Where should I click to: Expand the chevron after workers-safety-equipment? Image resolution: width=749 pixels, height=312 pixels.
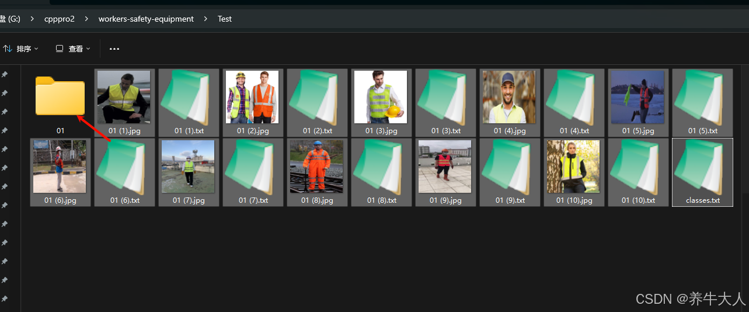click(x=205, y=19)
